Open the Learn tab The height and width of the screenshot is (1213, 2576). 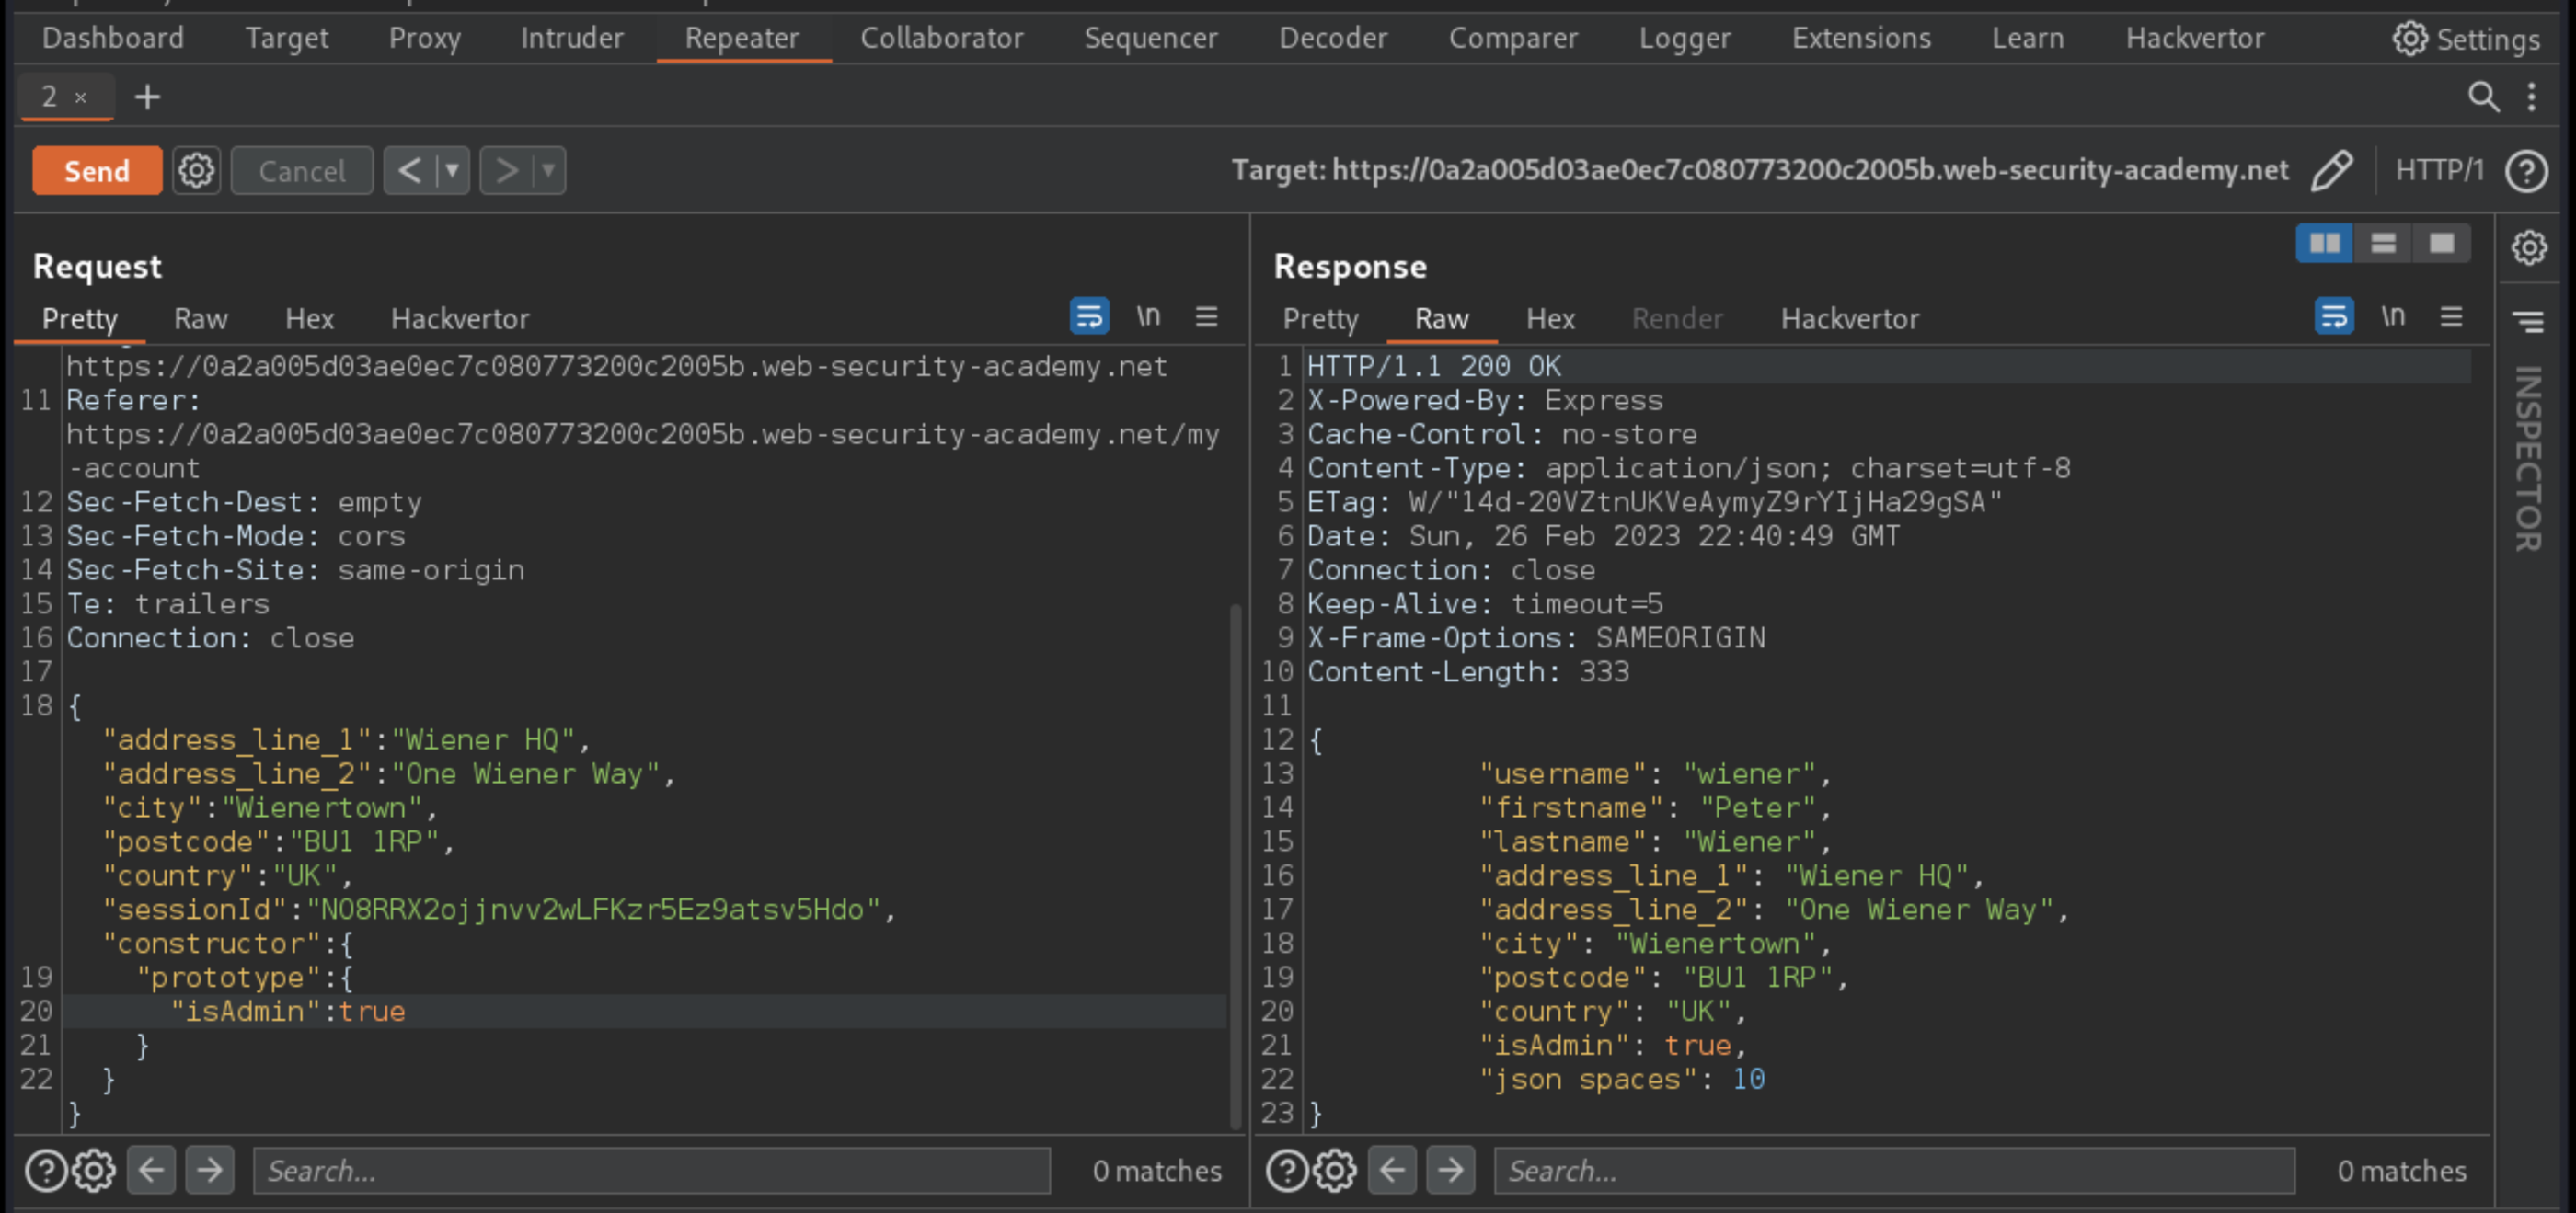2027,38
